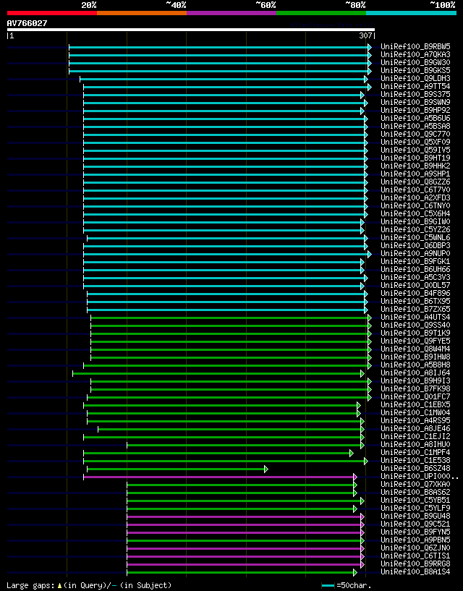Select the UniRef100_Q9C521 label

pyautogui.click(x=415, y=524)
